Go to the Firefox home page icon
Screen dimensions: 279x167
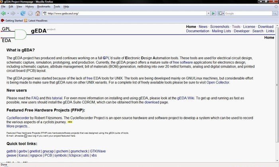37,14
